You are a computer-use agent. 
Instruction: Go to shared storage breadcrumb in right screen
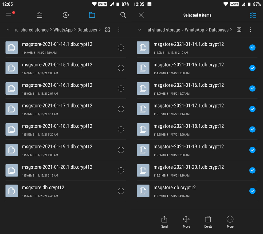coord(163,30)
